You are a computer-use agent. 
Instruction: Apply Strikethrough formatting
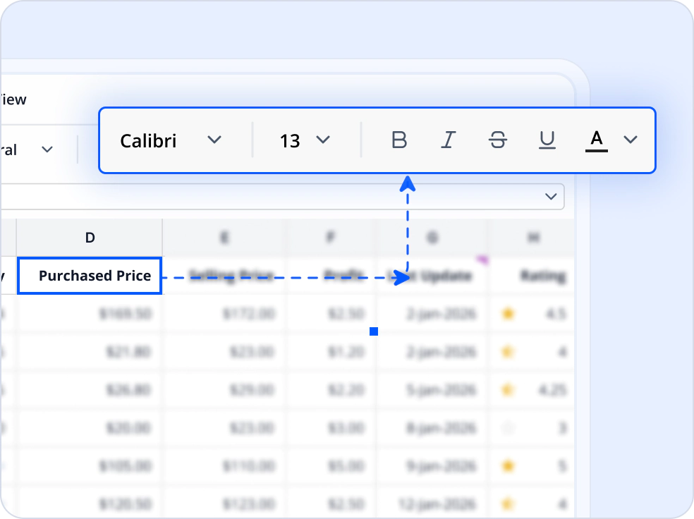(x=497, y=140)
